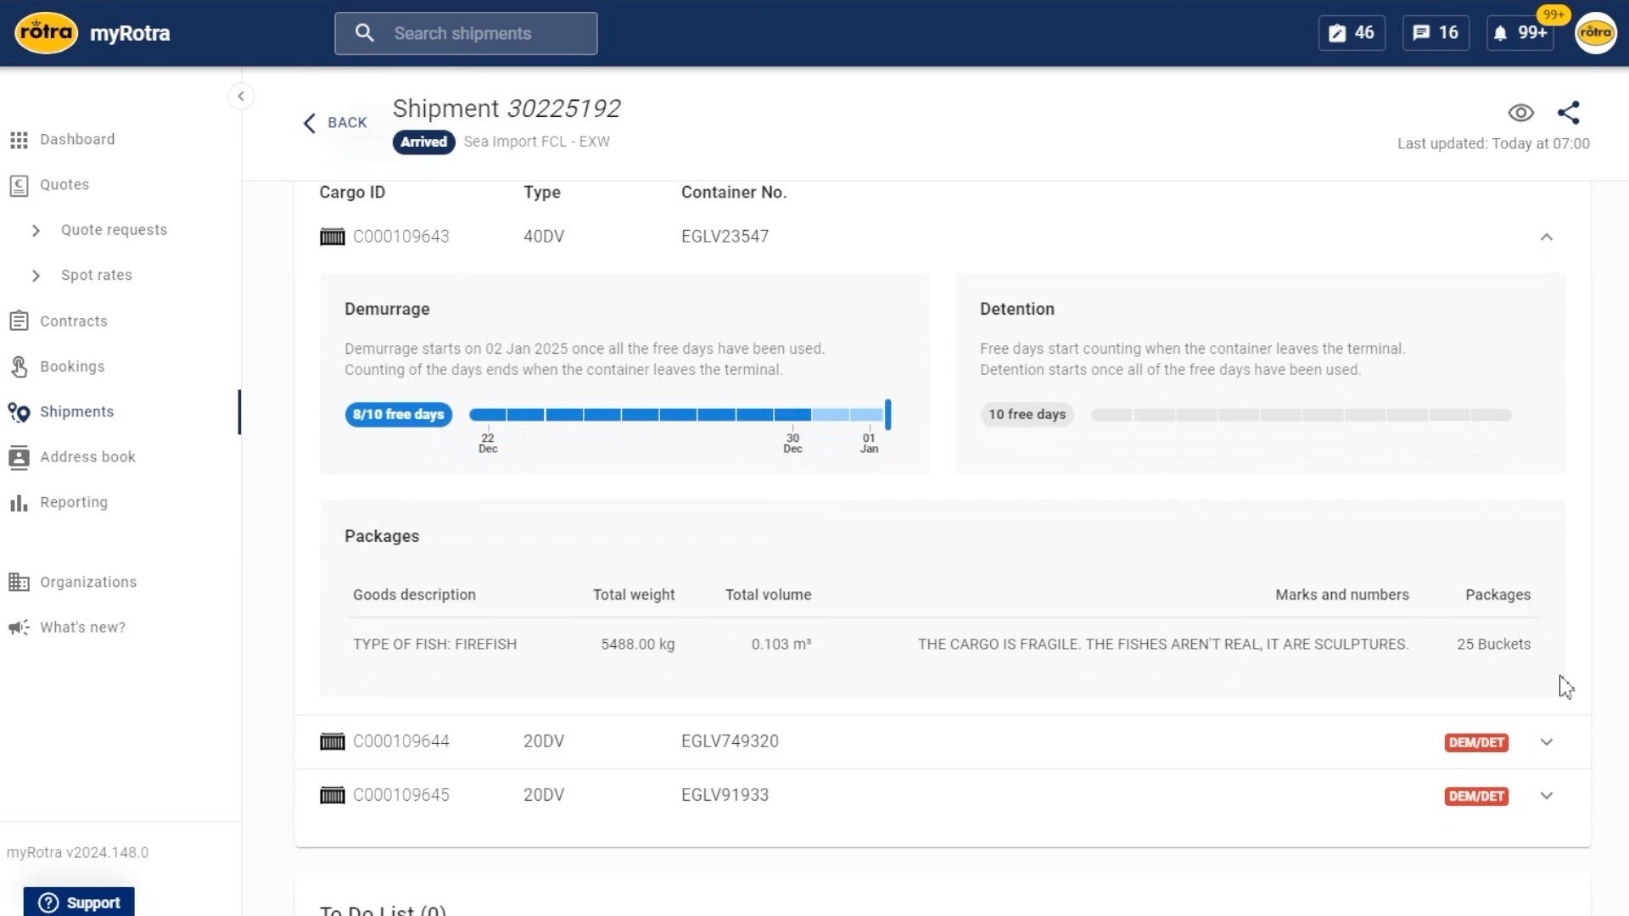Viewport: 1629px width, 916px height.
Task: Click the 22 Dec timeline label
Action: (x=488, y=444)
